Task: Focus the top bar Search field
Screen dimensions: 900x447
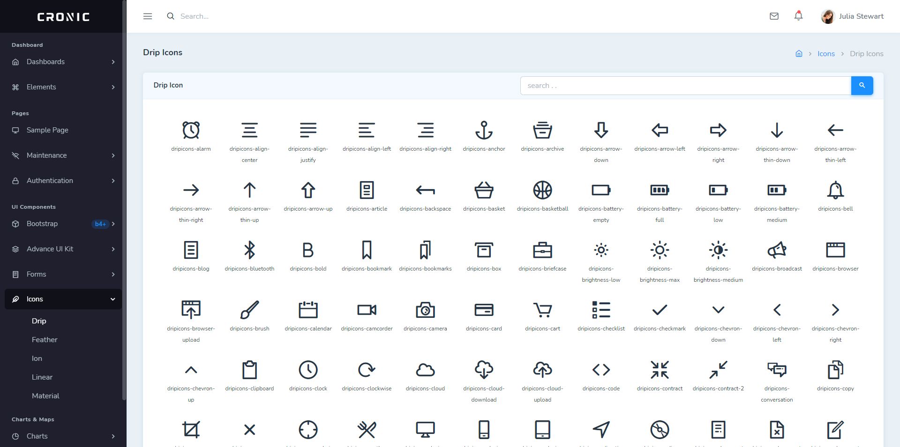Action: 195,16
